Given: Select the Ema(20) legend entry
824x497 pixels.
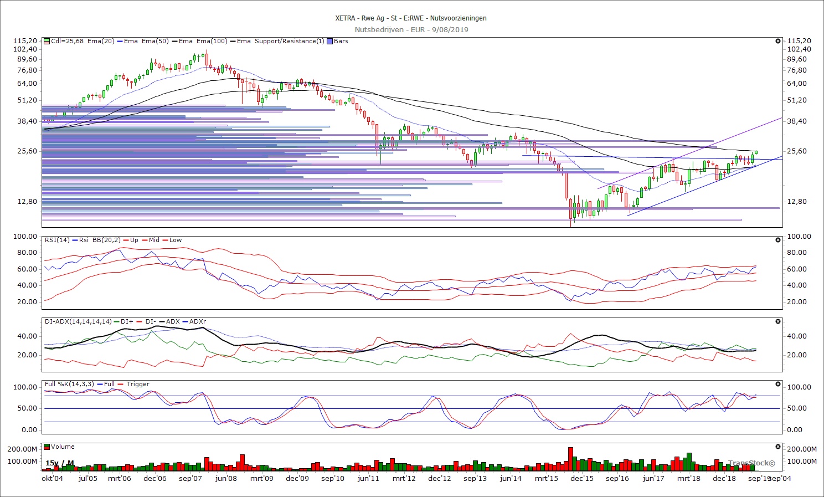Looking at the screenshot, I should (101, 41).
